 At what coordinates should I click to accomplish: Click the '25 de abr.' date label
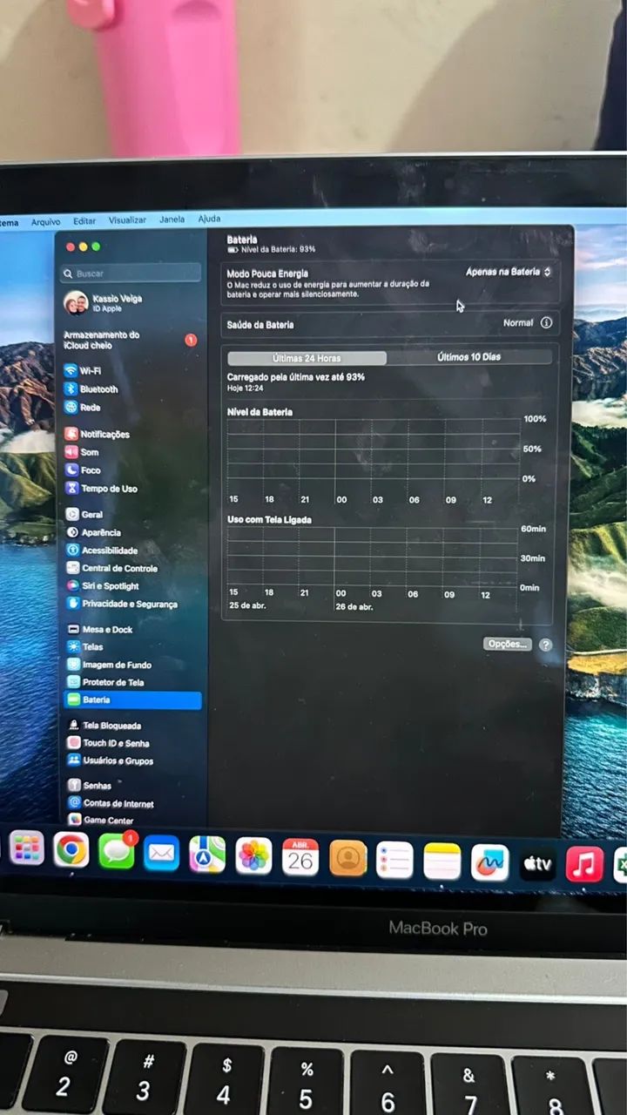pyautogui.click(x=247, y=606)
